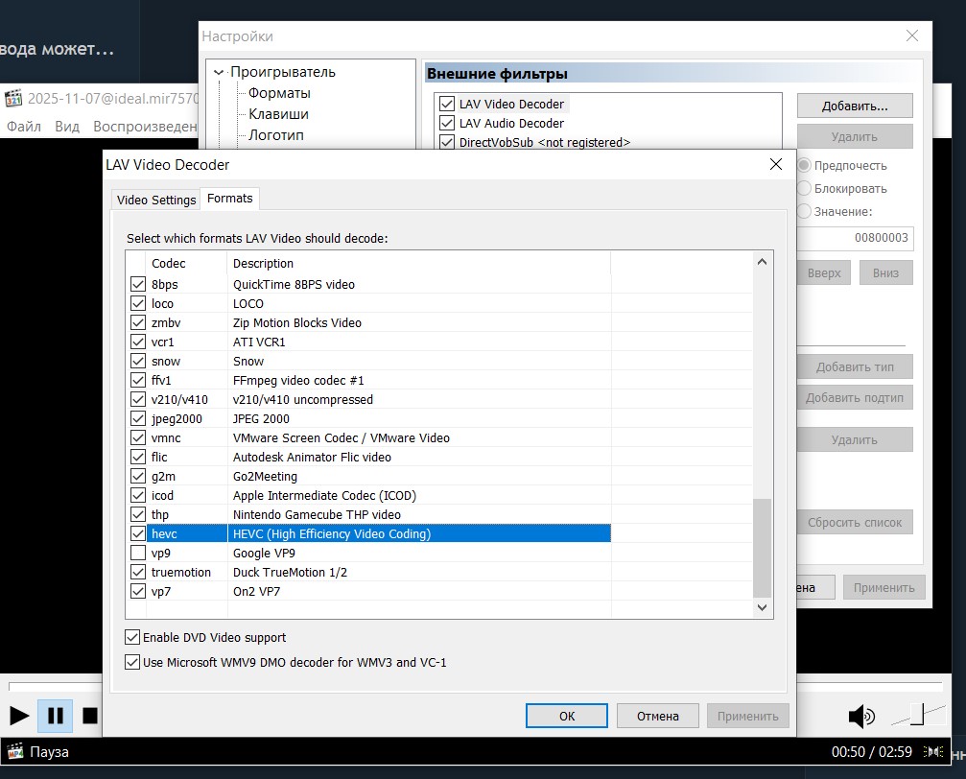
Task: Switch to the Video Settings tab
Action: pyautogui.click(x=156, y=200)
